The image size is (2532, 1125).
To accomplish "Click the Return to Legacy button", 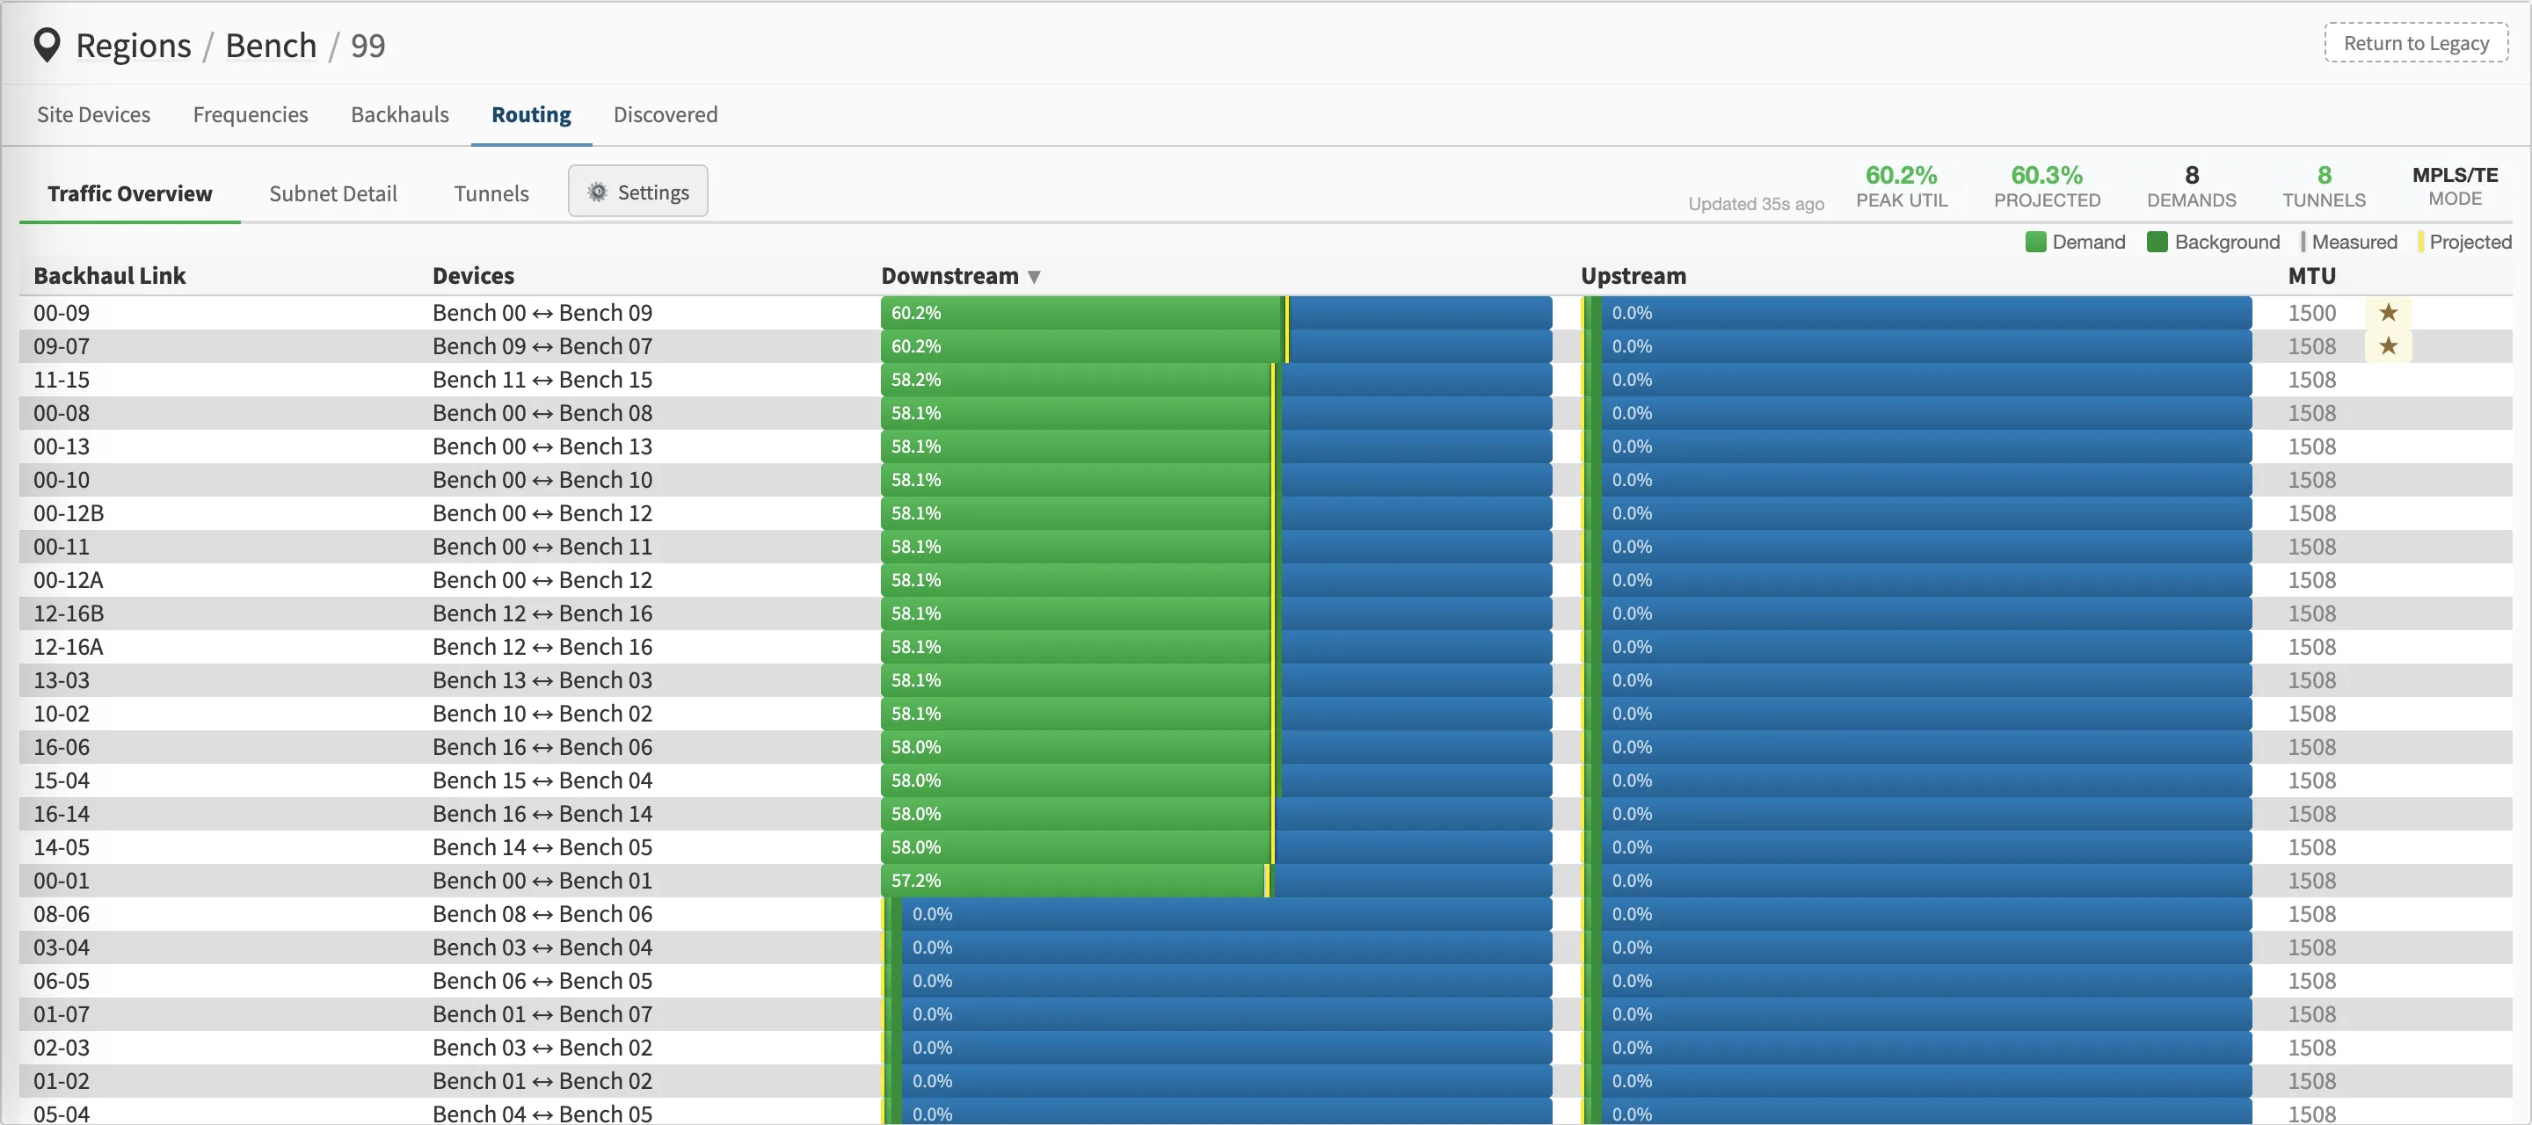I will tap(2415, 43).
